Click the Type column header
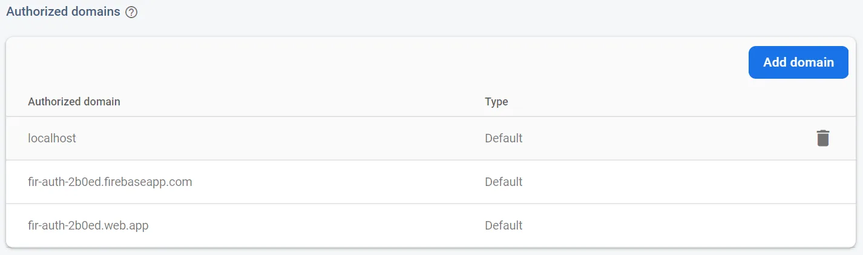The width and height of the screenshot is (863, 255). pos(496,102)
